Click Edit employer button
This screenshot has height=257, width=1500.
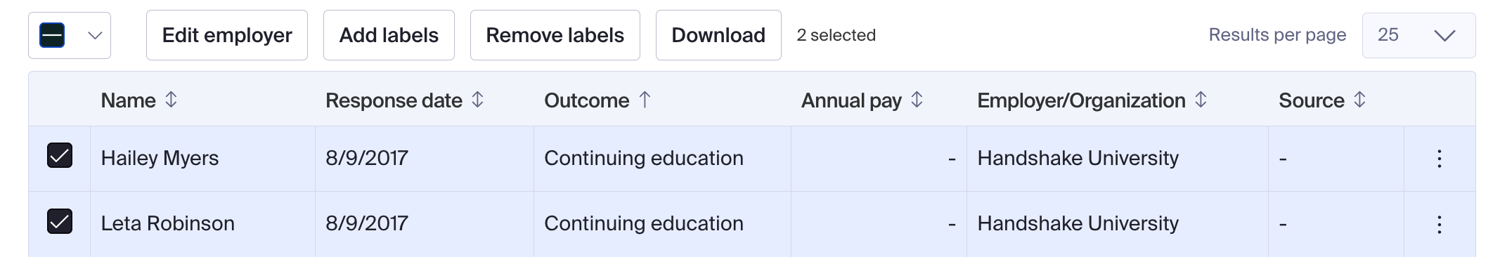tap(227, 35)
